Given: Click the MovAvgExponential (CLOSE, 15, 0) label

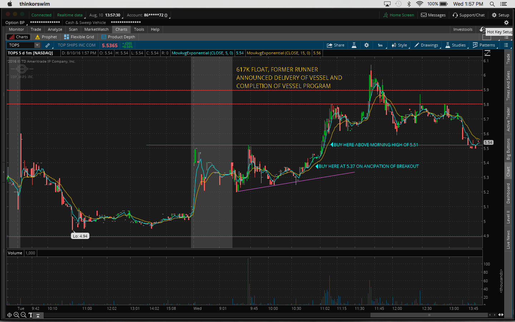Looking at the screenshot, I should tap(279, 53).
